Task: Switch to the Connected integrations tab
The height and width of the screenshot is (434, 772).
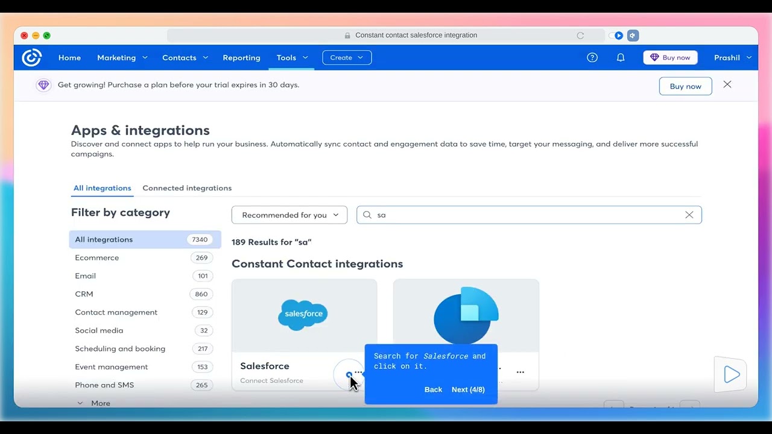Action: pyautogui.click(x=187, y=188)
